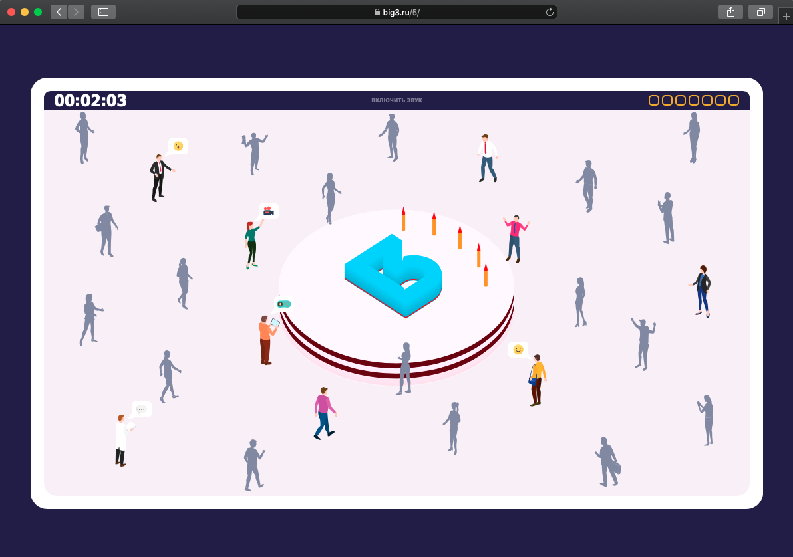Select the chat dots speech bubble
This screenshot has width=793, height=557.
click(141, 409)
